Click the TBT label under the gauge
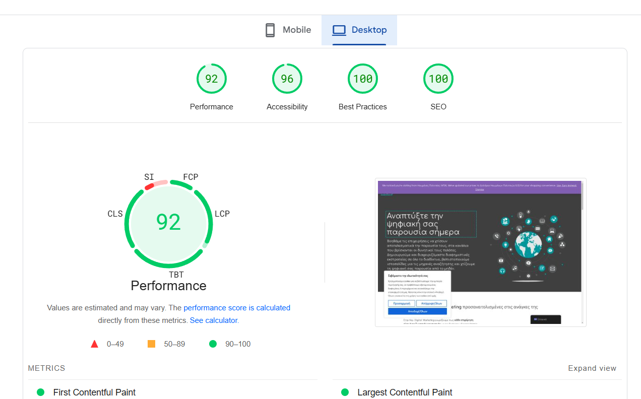Viewport: 641px width, 399px height. point(176,275)
